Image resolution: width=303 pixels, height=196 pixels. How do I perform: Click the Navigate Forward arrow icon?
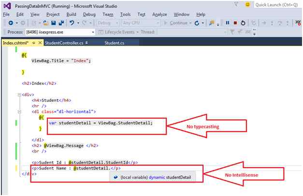23,23
